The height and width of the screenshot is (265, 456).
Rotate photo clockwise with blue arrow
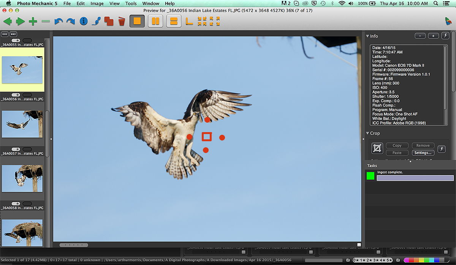[71, 21]
